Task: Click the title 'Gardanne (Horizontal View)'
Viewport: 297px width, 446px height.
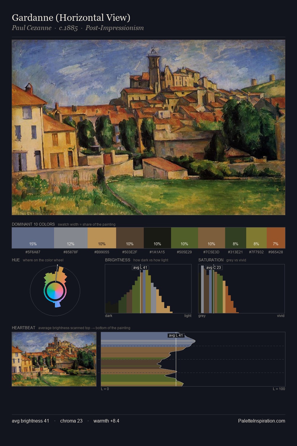Action: tap(71, 18)
